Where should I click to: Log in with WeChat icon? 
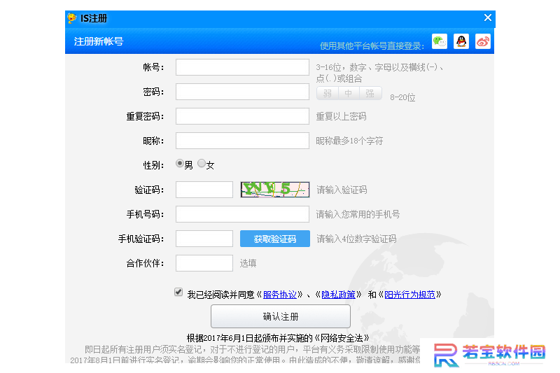pyautogui.click(x=440, y=41)
